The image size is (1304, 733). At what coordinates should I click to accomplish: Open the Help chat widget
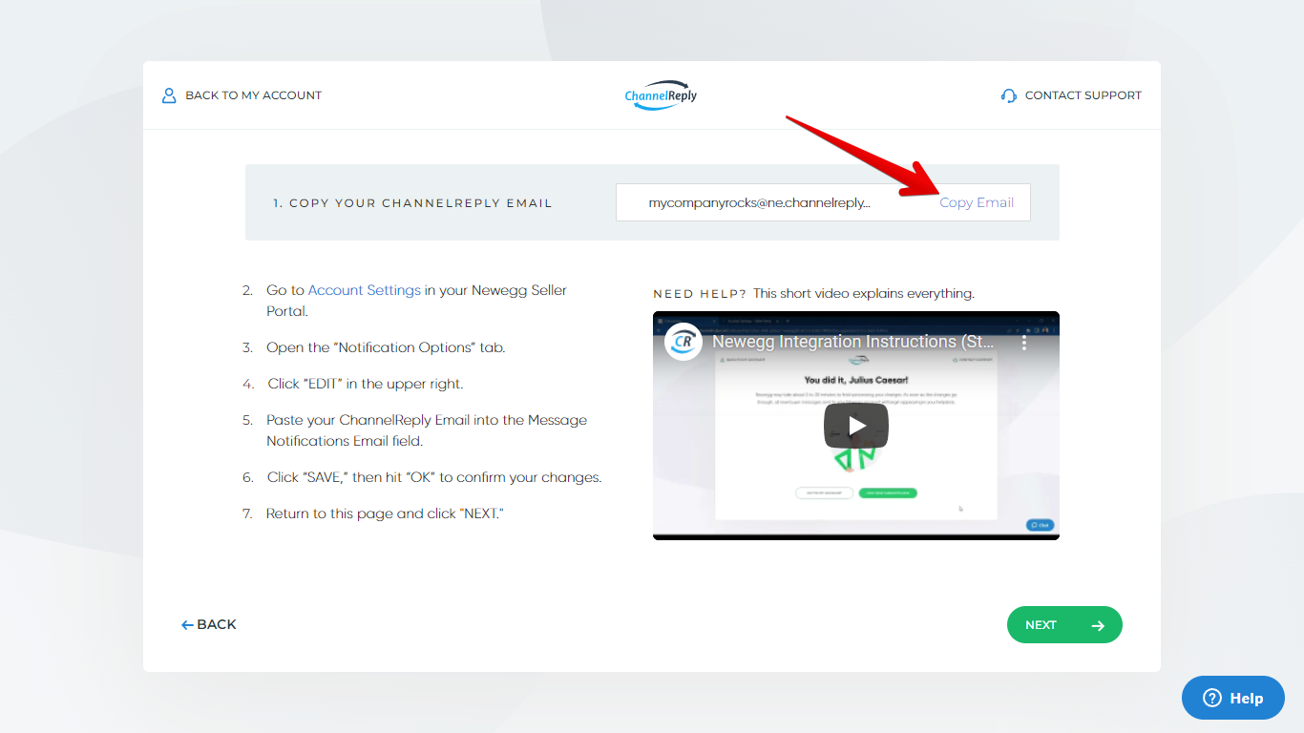1233,698
